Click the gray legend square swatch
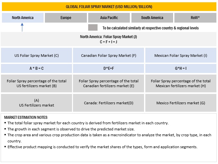This screenshot has height=164, width=218. (93, 28)
